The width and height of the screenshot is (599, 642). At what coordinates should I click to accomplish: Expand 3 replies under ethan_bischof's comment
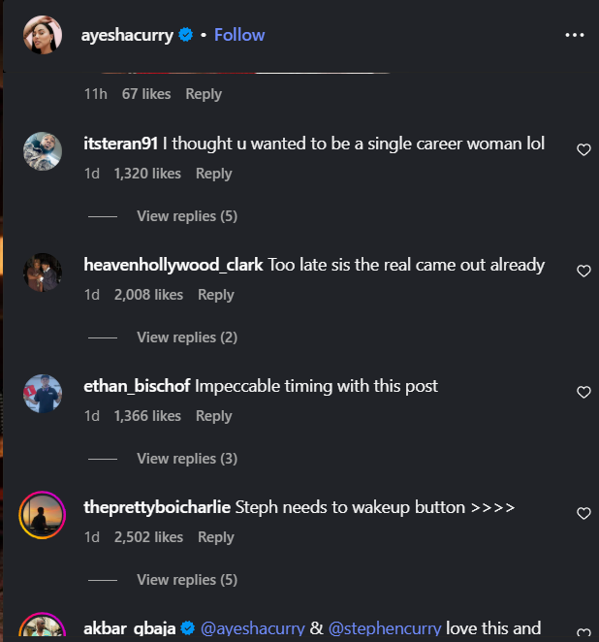point(187,459)
